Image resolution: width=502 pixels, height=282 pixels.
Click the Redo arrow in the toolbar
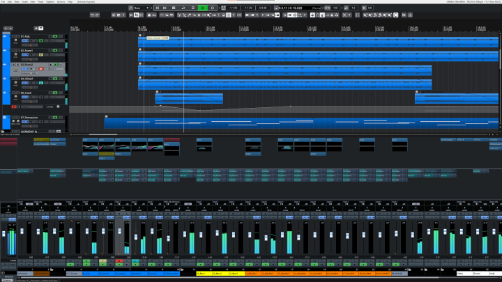(x=98, y=15)
